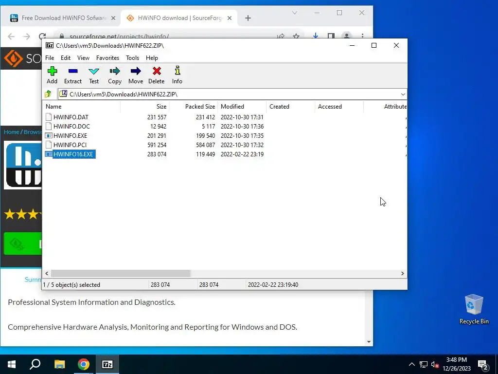The height and width of the screenshot is (374, 498).
Task: Click the network tray icon
Action: (x=424, y=364)
